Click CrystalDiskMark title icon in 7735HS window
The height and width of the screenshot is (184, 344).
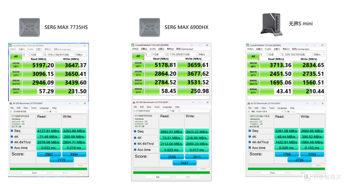(x=11, y=46)
